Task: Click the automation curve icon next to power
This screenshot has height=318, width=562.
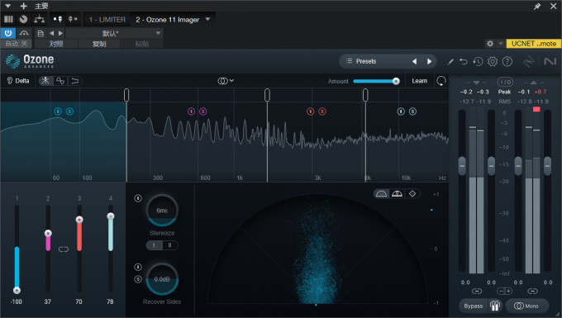Action: pos(24,33)
